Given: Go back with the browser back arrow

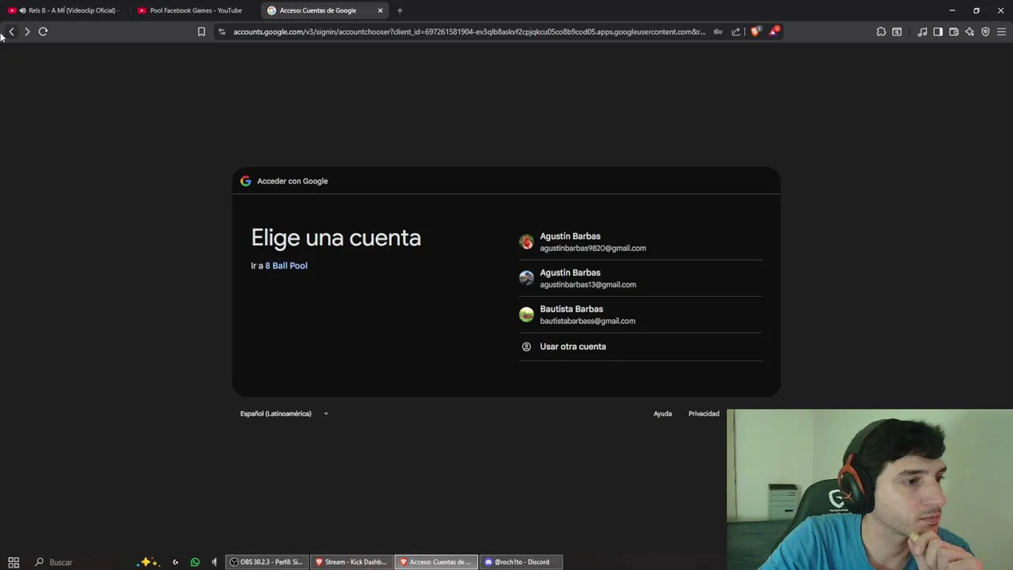Looking at the screenshot, I should pos(11,32).
